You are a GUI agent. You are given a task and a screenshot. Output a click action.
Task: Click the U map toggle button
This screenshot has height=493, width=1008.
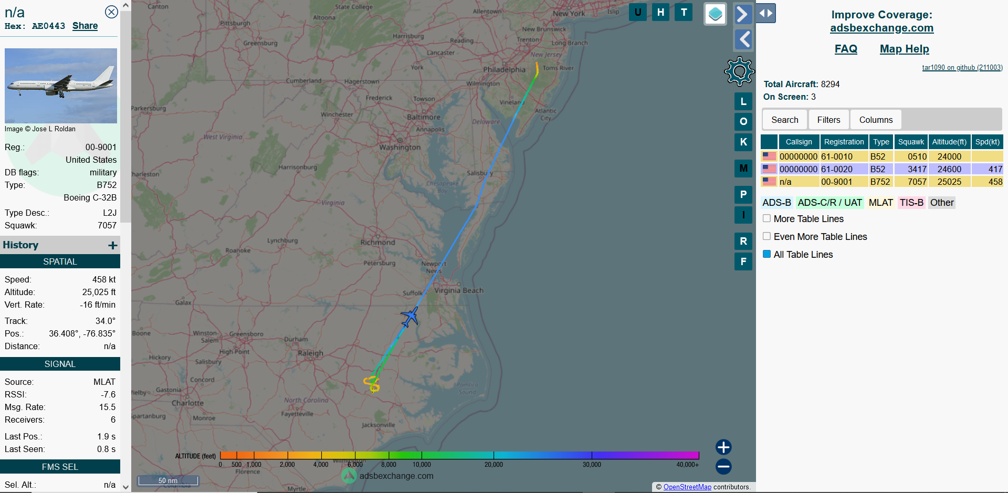(638, 12)
